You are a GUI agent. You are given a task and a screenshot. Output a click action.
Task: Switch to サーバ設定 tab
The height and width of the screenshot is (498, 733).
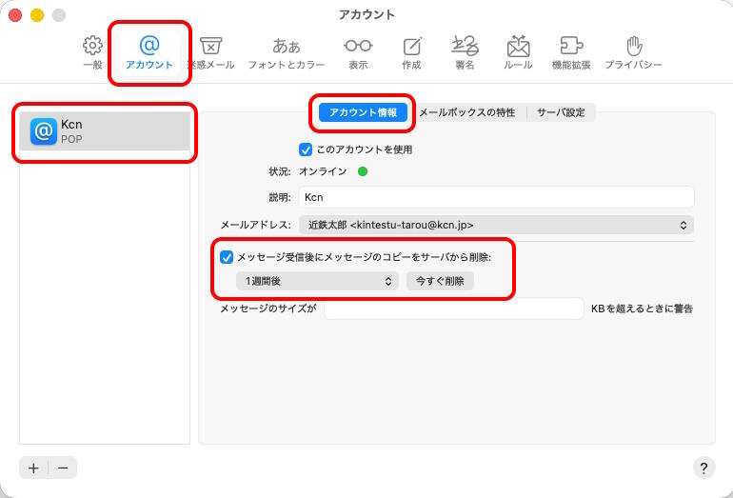(561, 112)
